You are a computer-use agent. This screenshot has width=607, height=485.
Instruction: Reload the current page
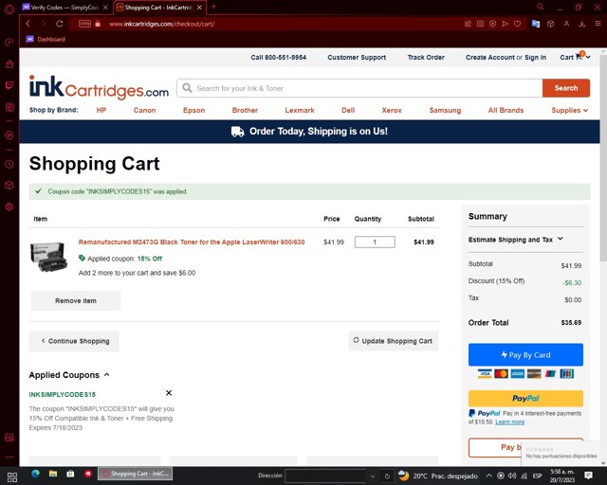(x=59, y=24)
